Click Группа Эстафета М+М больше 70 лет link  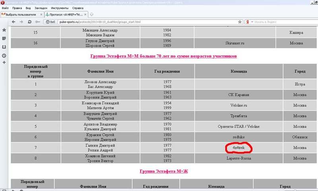[x=164, y=56]
